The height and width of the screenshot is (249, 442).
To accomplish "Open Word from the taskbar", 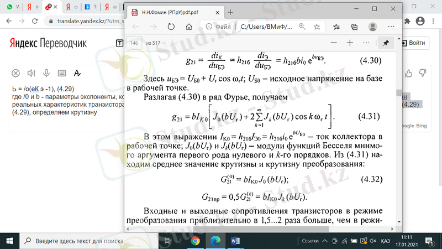I will coord(234,241).
